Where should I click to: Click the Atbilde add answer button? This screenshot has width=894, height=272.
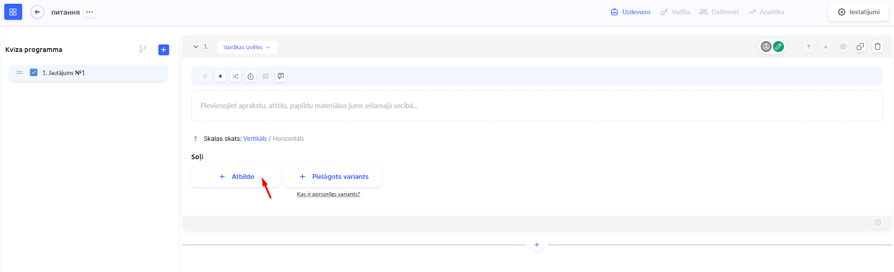coord(236,176)
